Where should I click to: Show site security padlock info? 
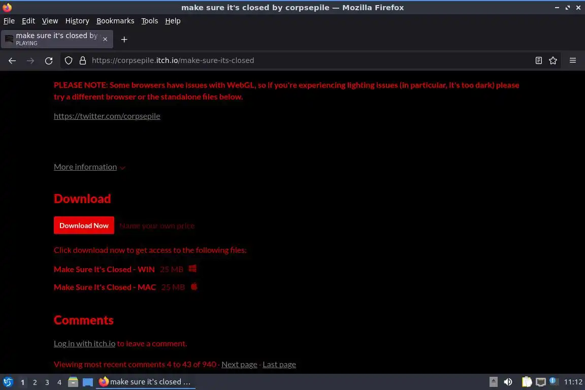82,60
